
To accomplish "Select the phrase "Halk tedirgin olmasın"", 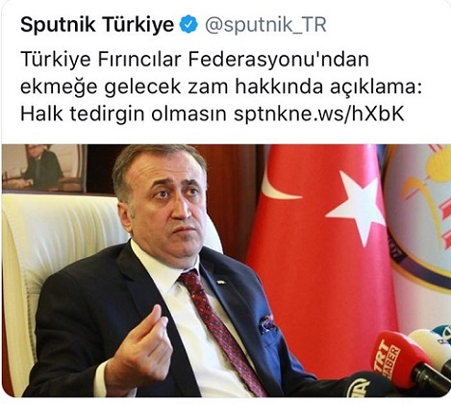I will (x=123, y=114).
